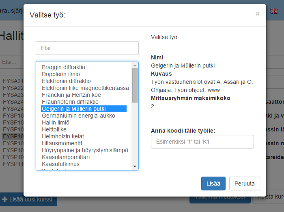Select Elektronin liike magneettikentässä entry

[85, 88]
